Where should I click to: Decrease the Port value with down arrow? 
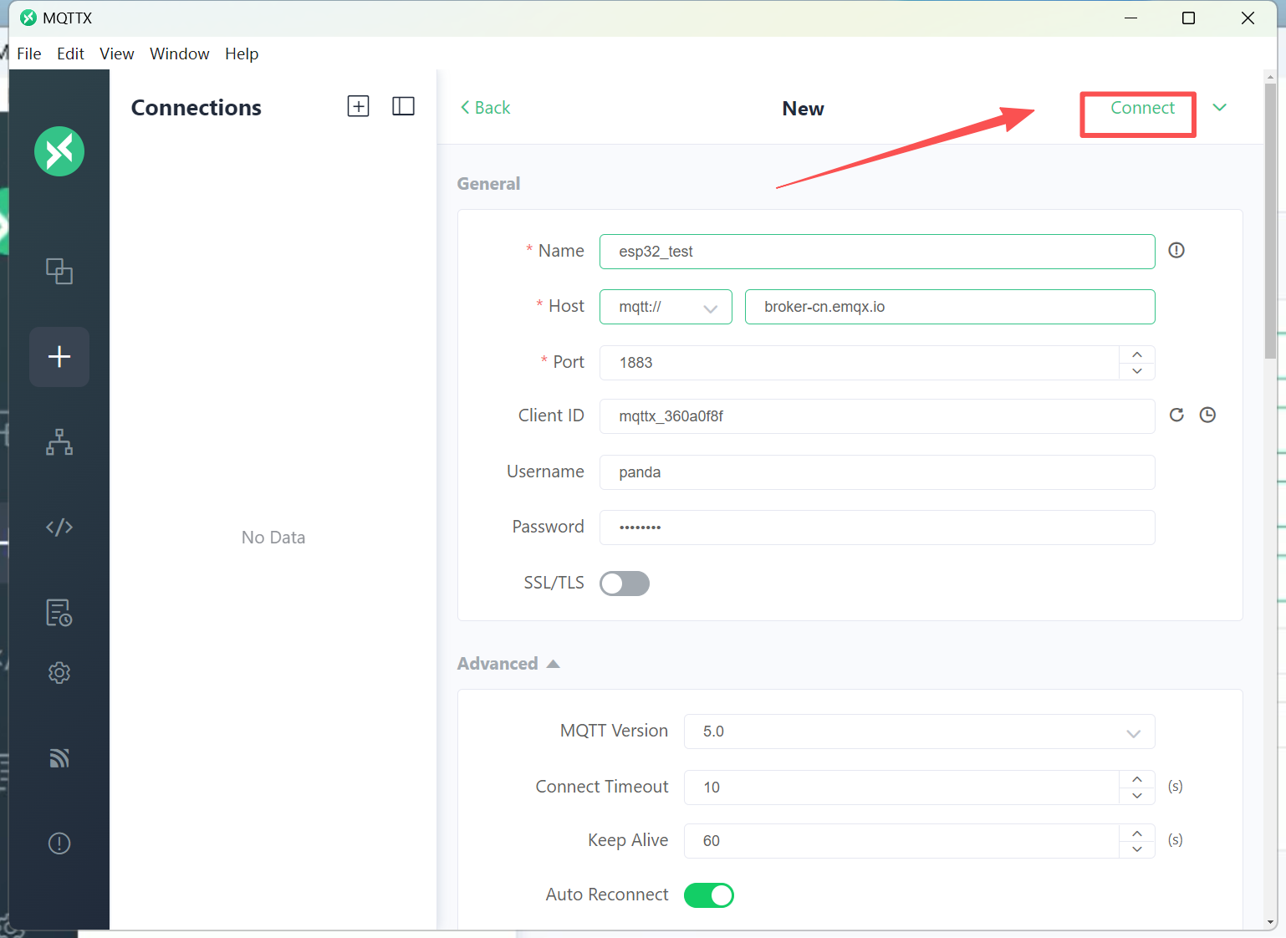pyautogui.click(x=1137, y=371)
